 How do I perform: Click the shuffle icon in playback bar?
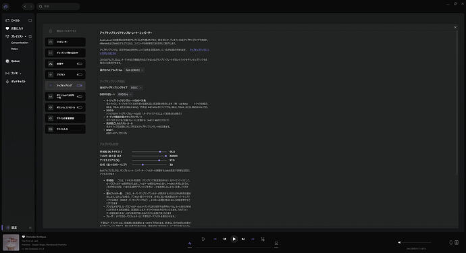[263, 239]
